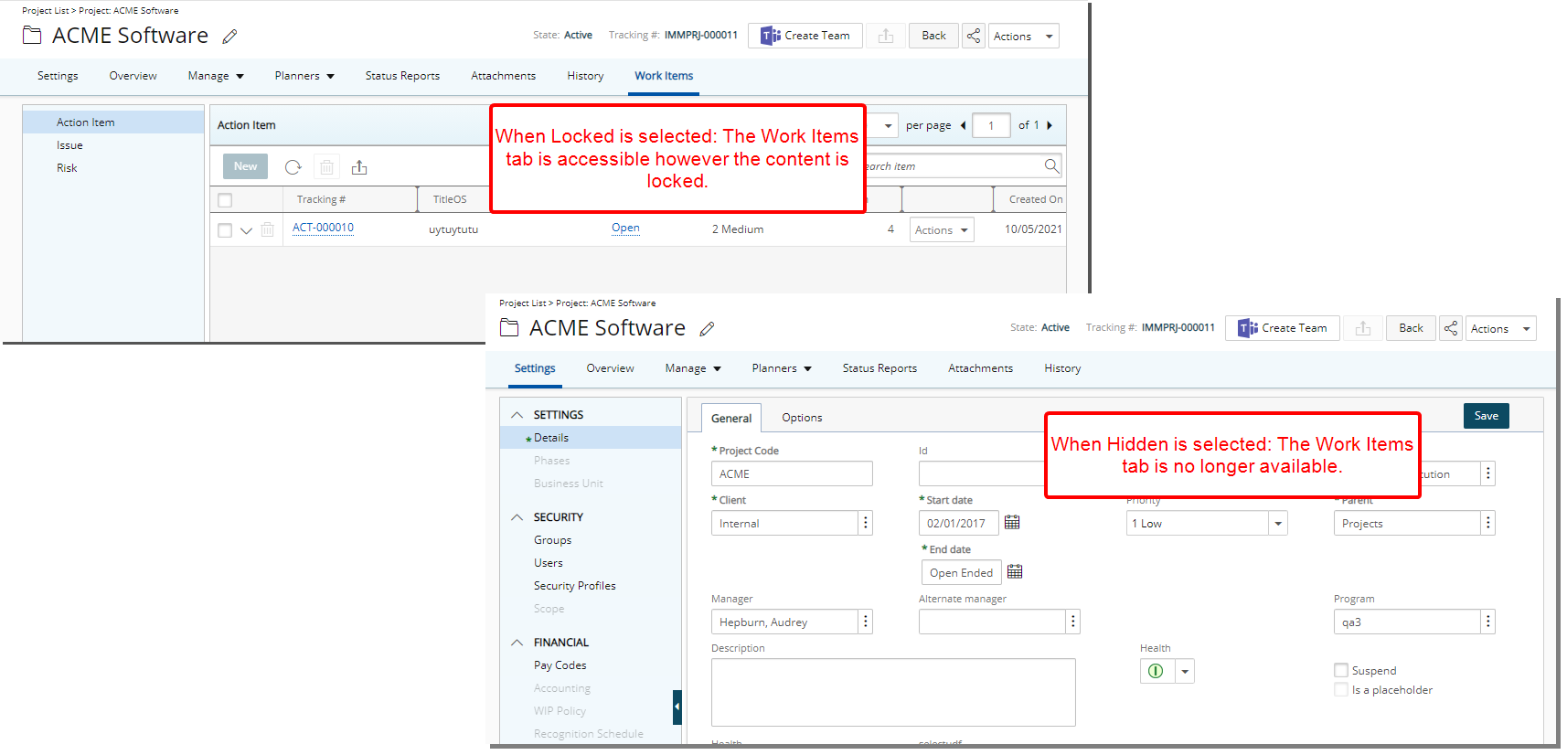The height and width of the screenshot is (755, 1567).
Task: Open the Actions dropdown in the lower window header
Action: coord(1500,328)
